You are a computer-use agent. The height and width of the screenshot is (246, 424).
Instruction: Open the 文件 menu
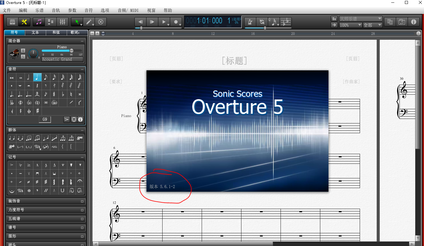coord(7,10)
